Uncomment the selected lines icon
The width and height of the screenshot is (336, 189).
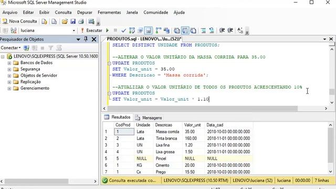[x=212, y=30]
